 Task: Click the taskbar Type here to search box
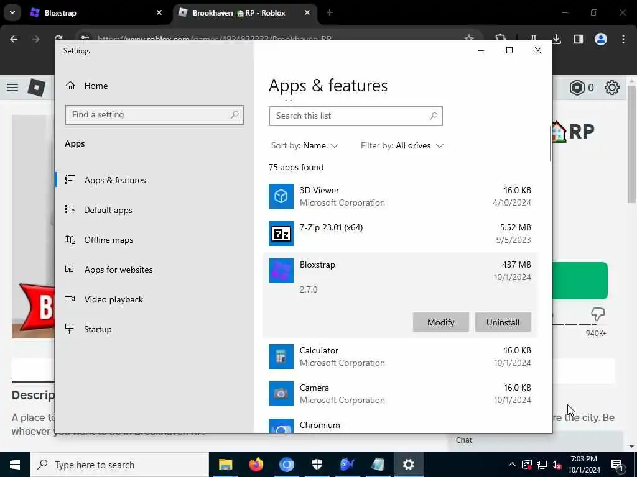119,465
